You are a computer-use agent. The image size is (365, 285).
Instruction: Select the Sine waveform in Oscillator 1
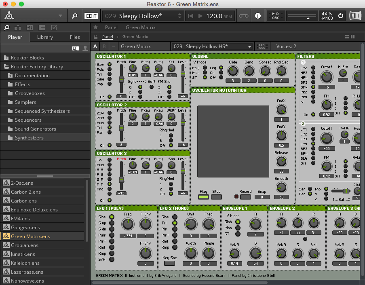click(x=110, y=79)
